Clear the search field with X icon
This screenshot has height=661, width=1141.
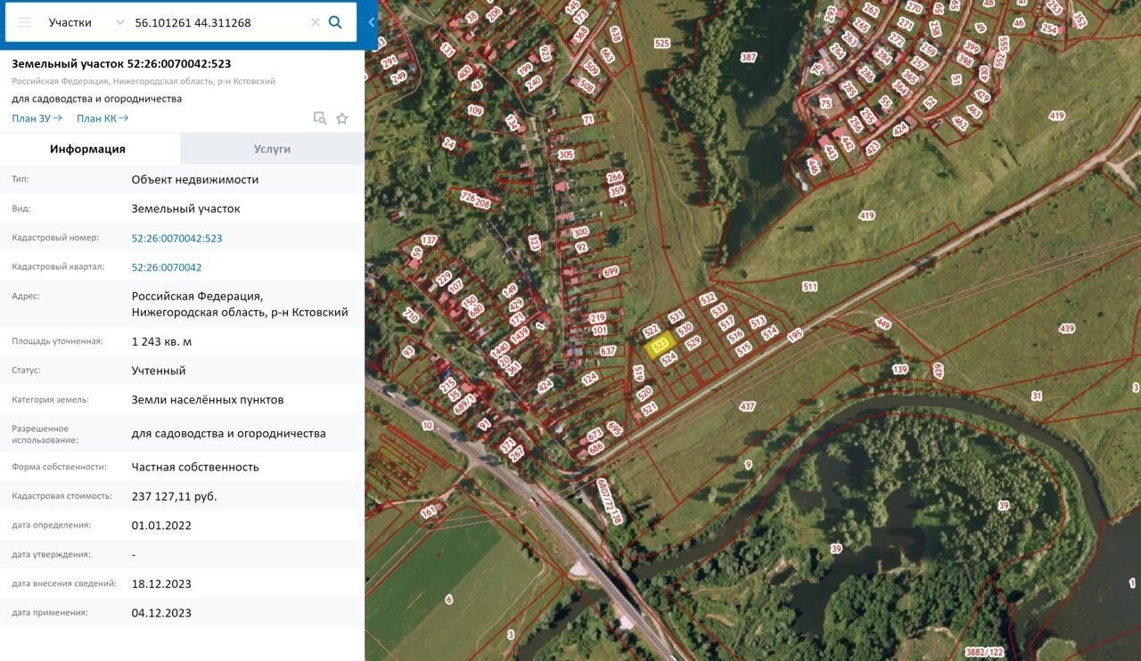(315, 22)
